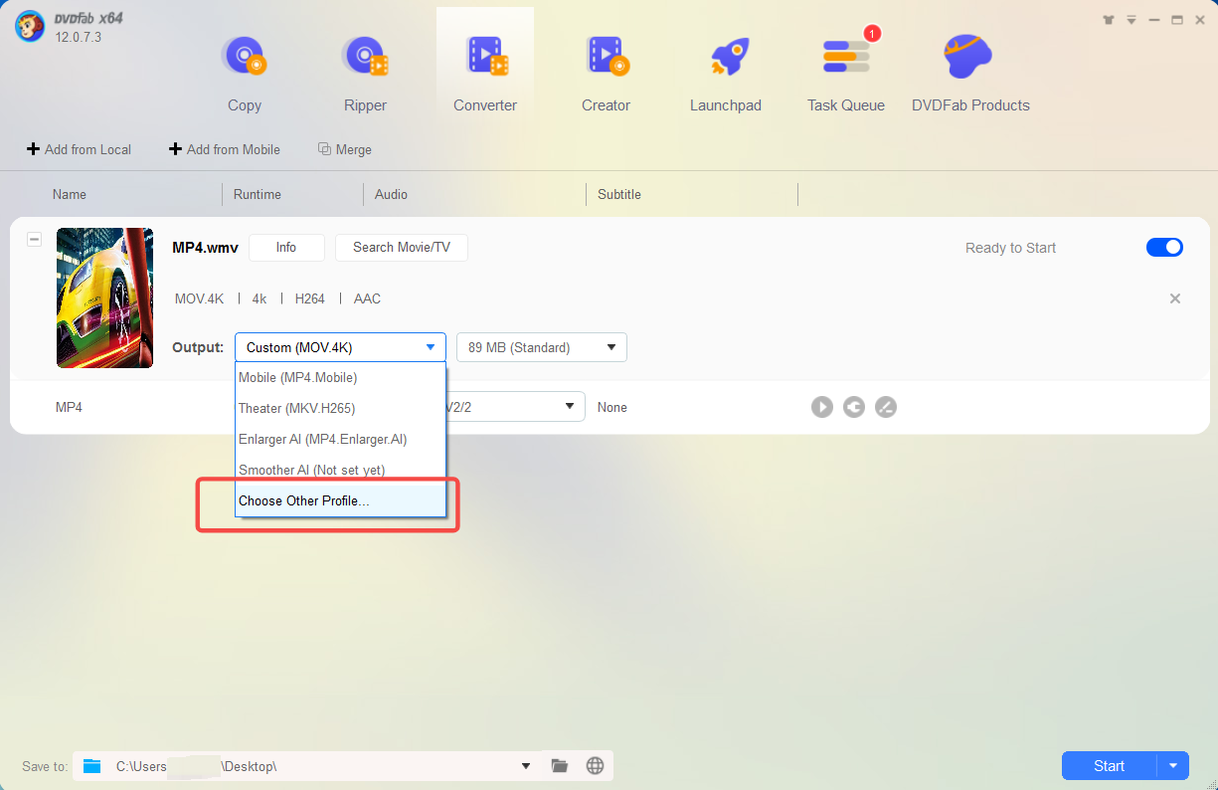Click the Runtime column header
This screenshot has height=790, width=1218.
point(258,194)
